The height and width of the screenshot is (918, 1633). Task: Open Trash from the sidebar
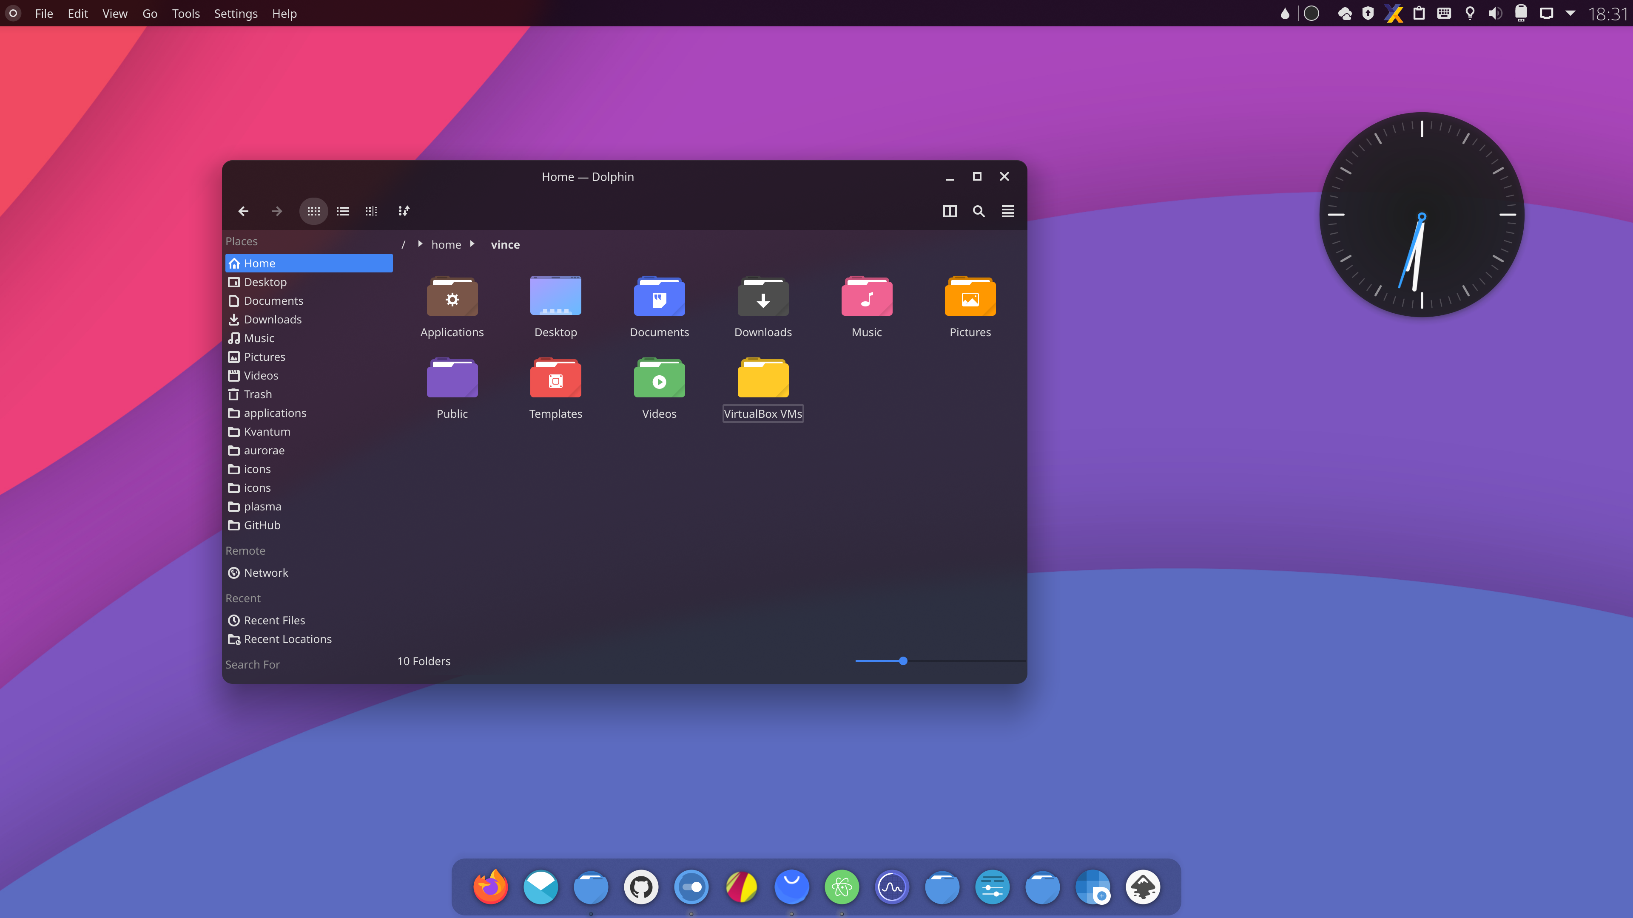click(x=309, y=394)
